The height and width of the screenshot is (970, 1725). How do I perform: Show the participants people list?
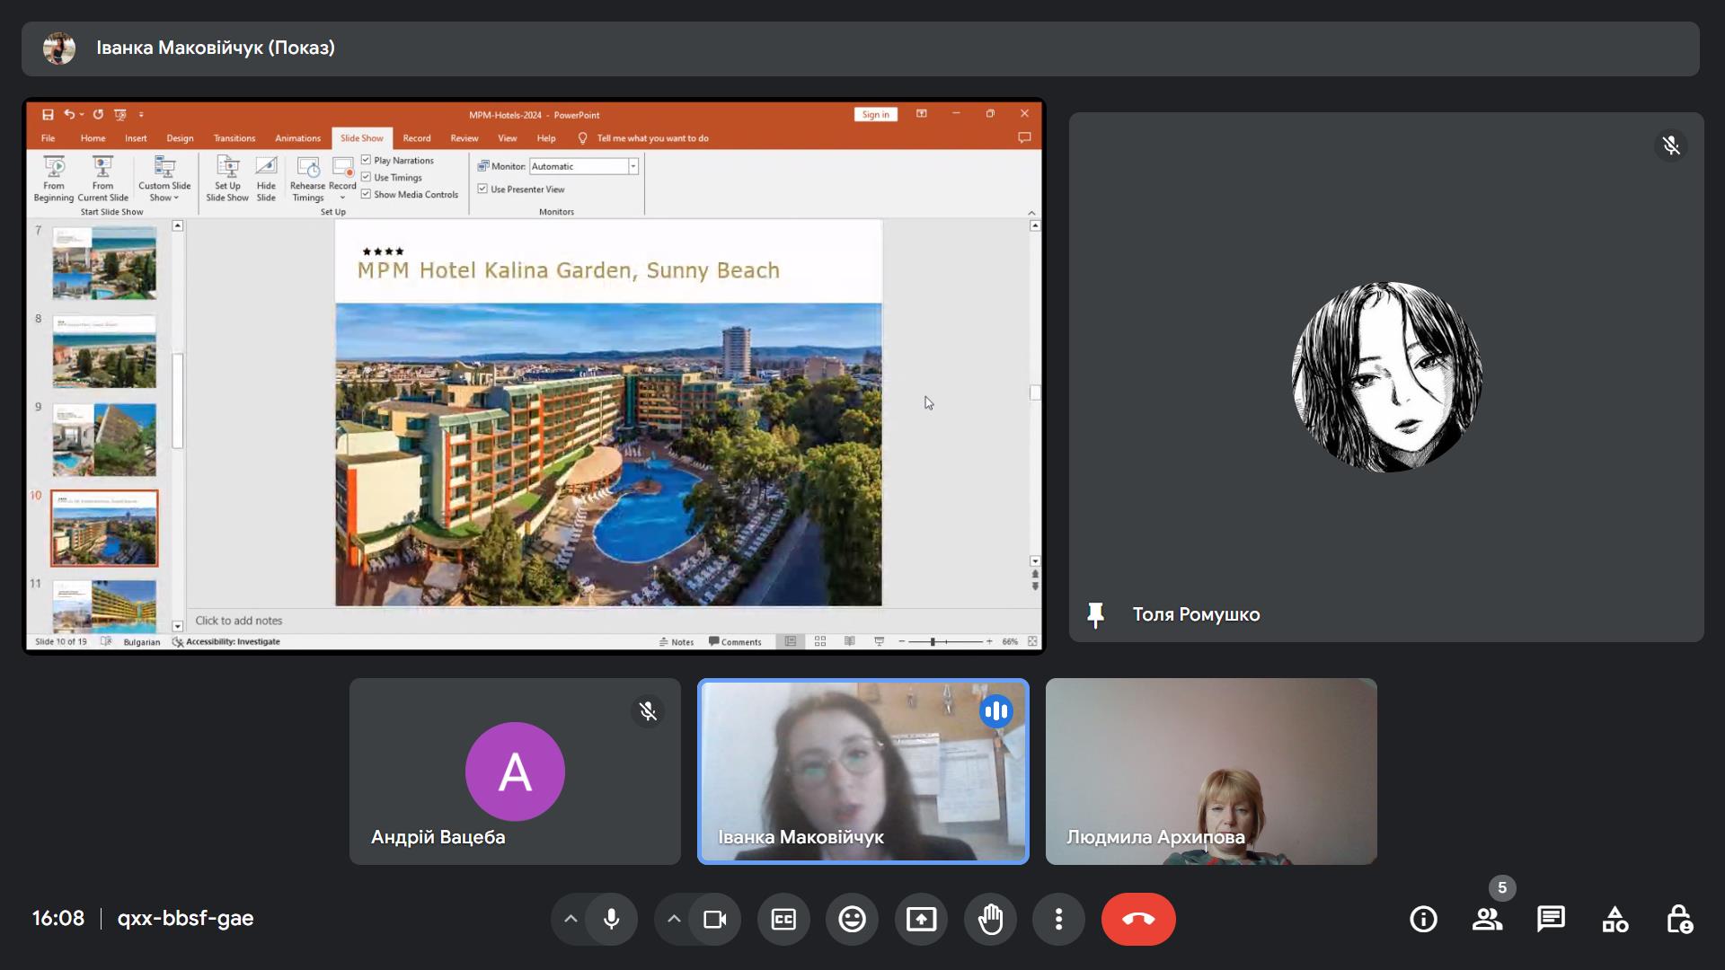coord(1487,919)
